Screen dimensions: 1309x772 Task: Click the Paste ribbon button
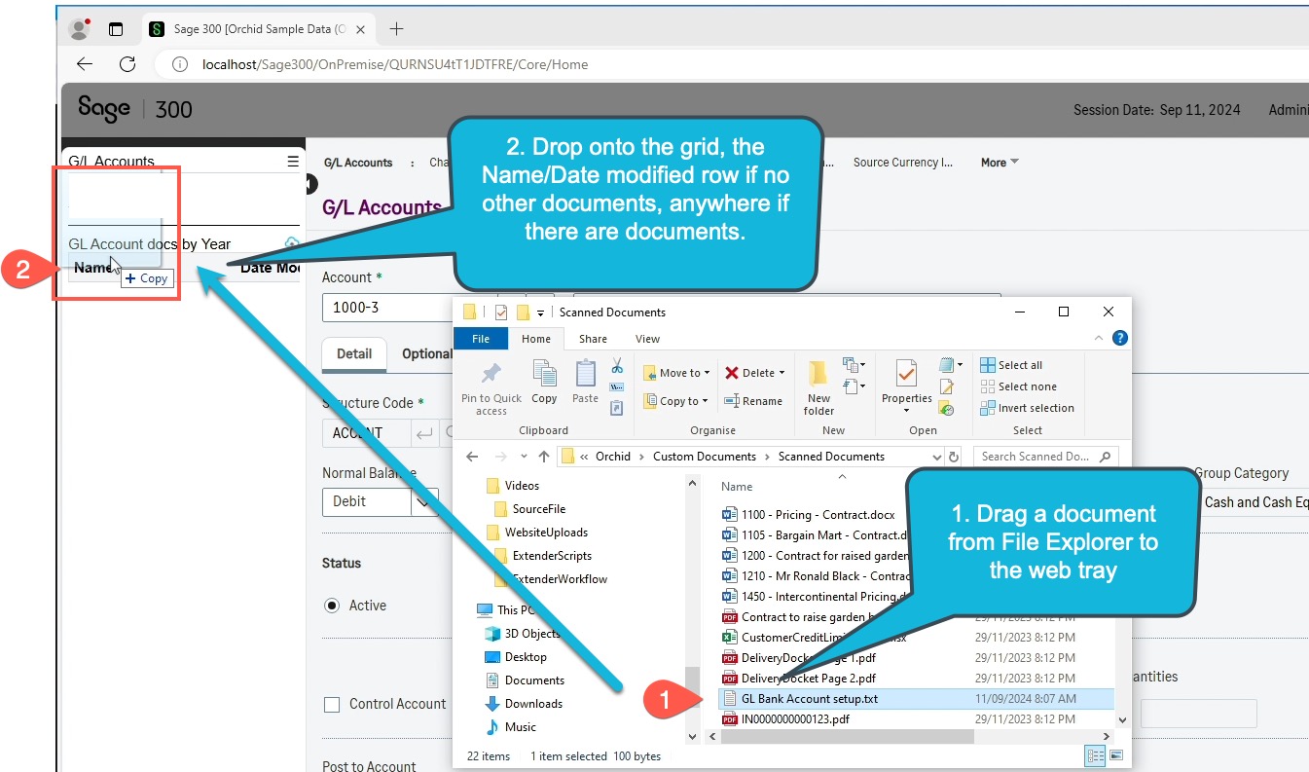point(586,382)
